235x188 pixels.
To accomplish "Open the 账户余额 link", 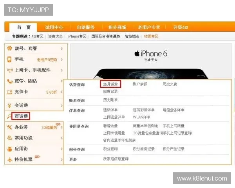I will 140,84.
